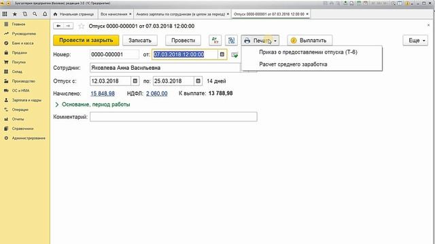Click Провести button

[183, 41]
